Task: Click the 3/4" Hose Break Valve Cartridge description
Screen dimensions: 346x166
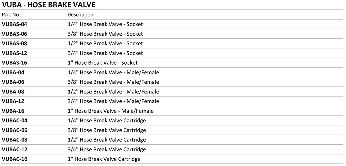Action: [107, 150]
